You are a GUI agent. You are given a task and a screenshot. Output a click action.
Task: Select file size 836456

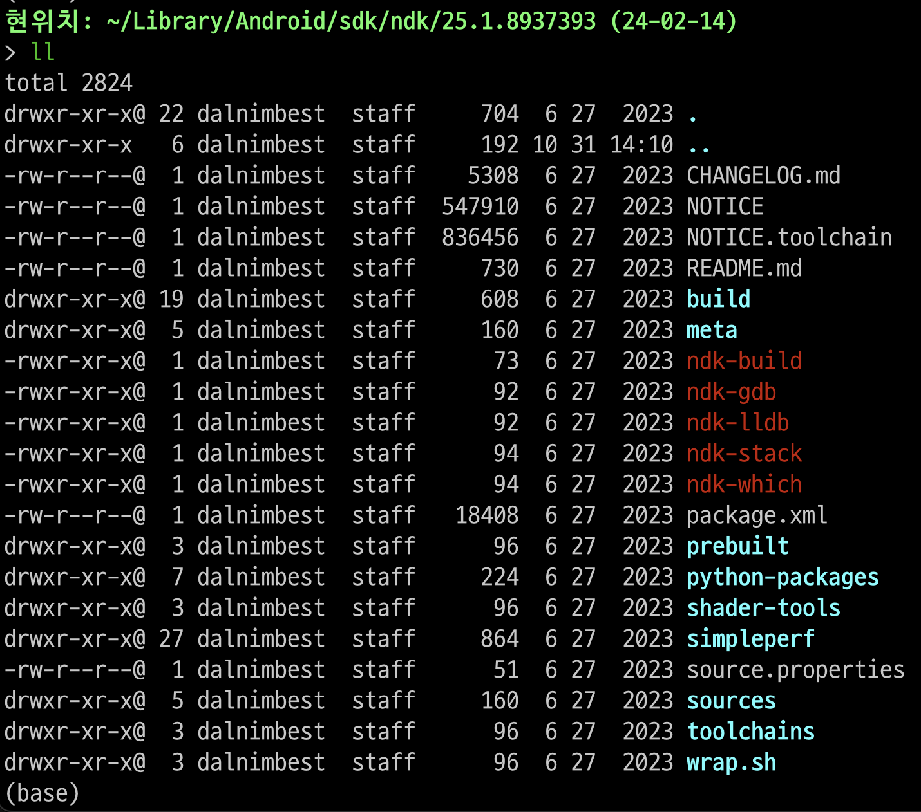click(x=480, y=237)
